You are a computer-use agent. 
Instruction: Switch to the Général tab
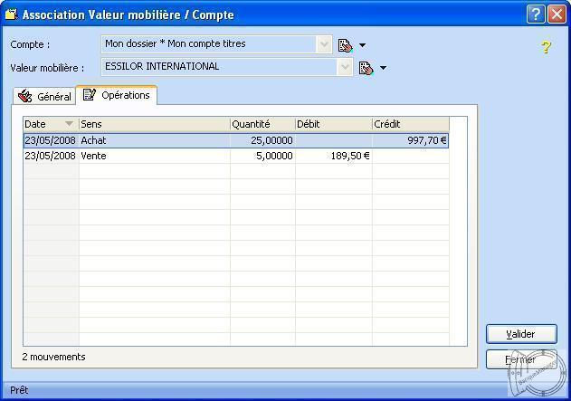pyautogui.click(x=45, y=97)
